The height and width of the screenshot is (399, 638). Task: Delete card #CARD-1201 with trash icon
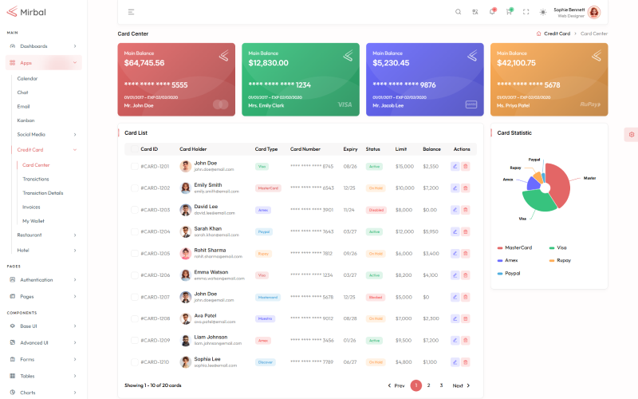466,166
